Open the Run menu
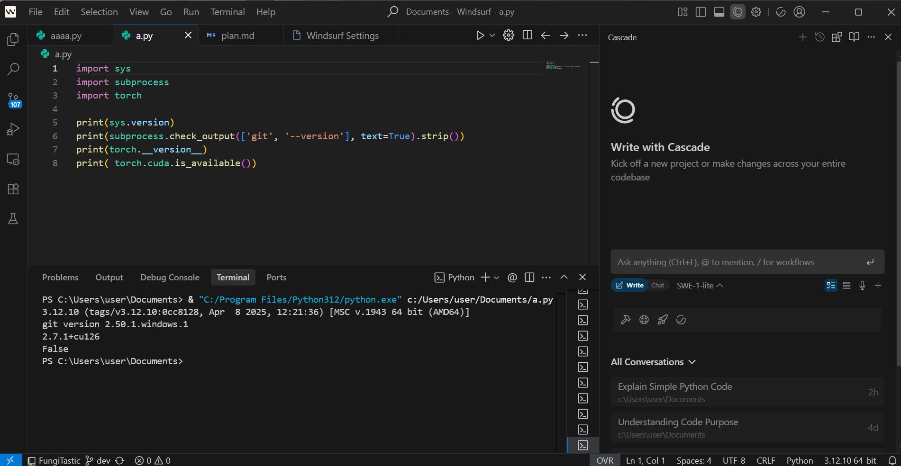Image resolution: width=901 pixels, height=466 pixels. click(x=191, y=12)
